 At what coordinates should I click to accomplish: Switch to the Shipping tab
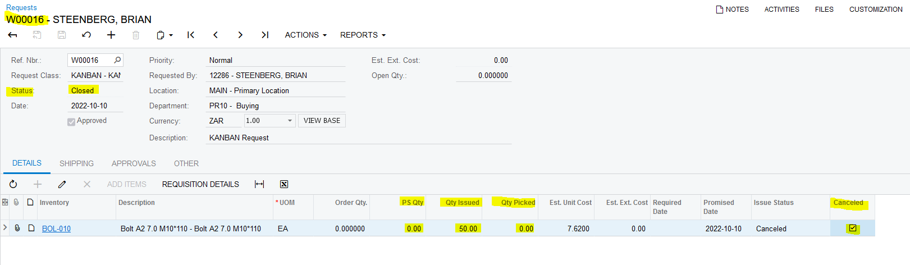pos(76,163)
